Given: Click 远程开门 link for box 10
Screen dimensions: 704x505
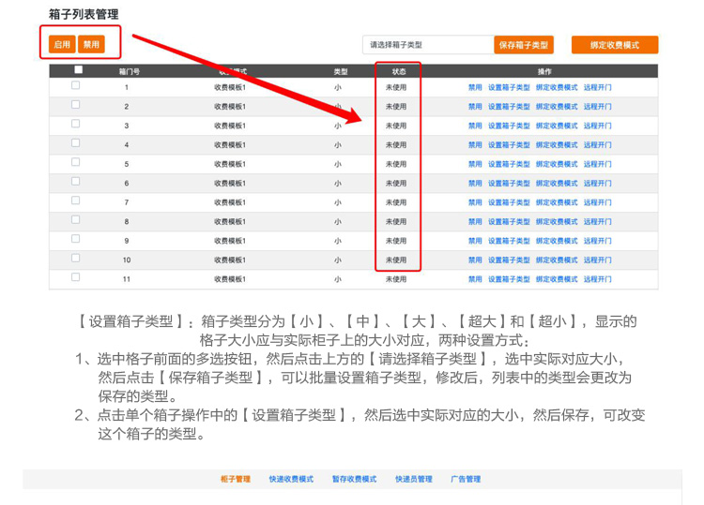Looking at the screenshot, I should 597,260.
